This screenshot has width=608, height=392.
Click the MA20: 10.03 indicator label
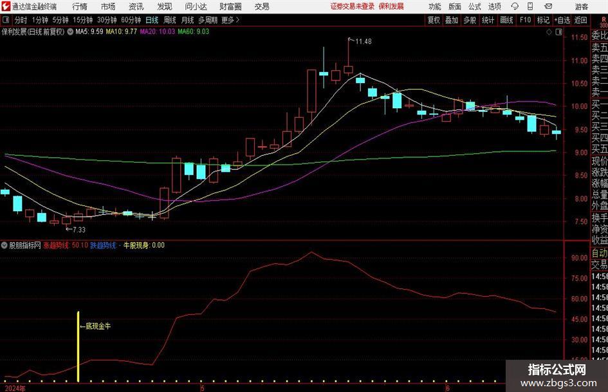(x=158, y=32)
